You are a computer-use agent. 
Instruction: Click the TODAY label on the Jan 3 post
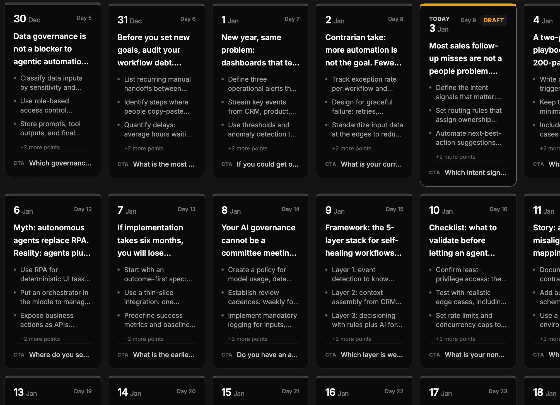pos(439,19)
